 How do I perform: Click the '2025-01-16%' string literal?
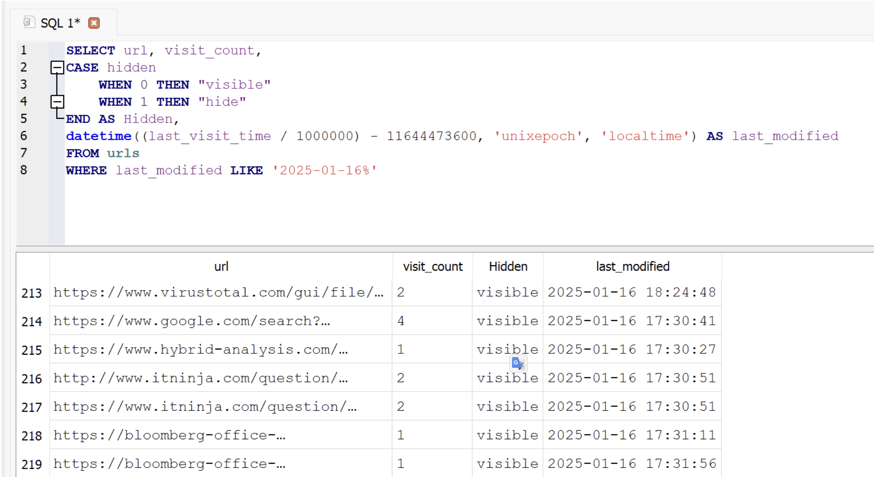point(324,170)
